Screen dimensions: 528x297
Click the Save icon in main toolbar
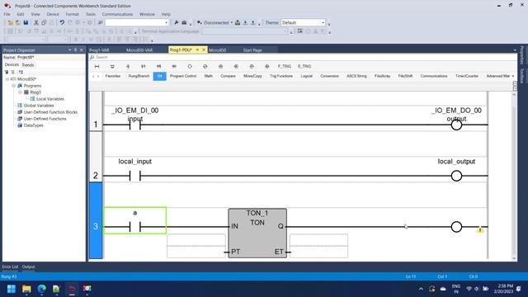tap(26, 22)
